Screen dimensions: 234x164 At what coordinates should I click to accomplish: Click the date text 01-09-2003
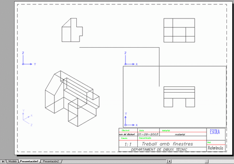[148, 134]
